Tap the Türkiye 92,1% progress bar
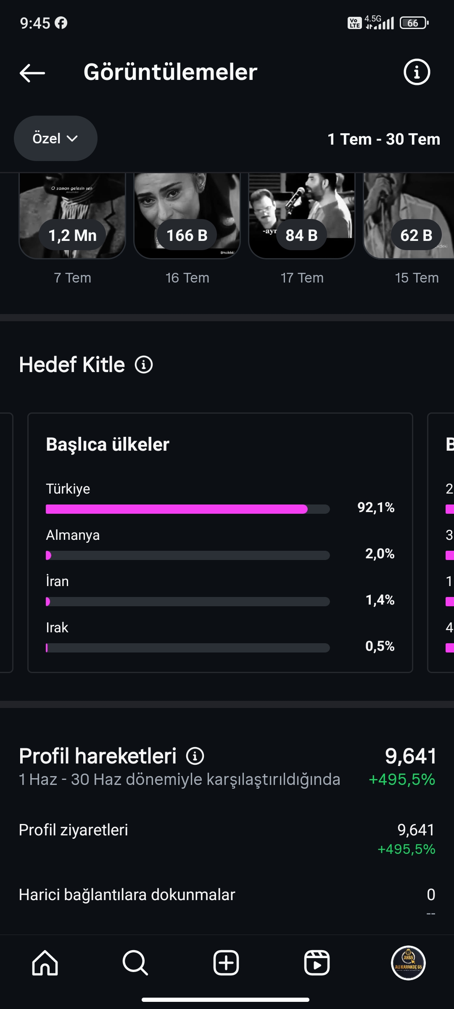Viewport: 454px width, 1009px height. click(x=187, y=509)
